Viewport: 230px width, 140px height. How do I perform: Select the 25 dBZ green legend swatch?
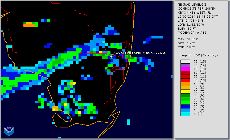185,99
